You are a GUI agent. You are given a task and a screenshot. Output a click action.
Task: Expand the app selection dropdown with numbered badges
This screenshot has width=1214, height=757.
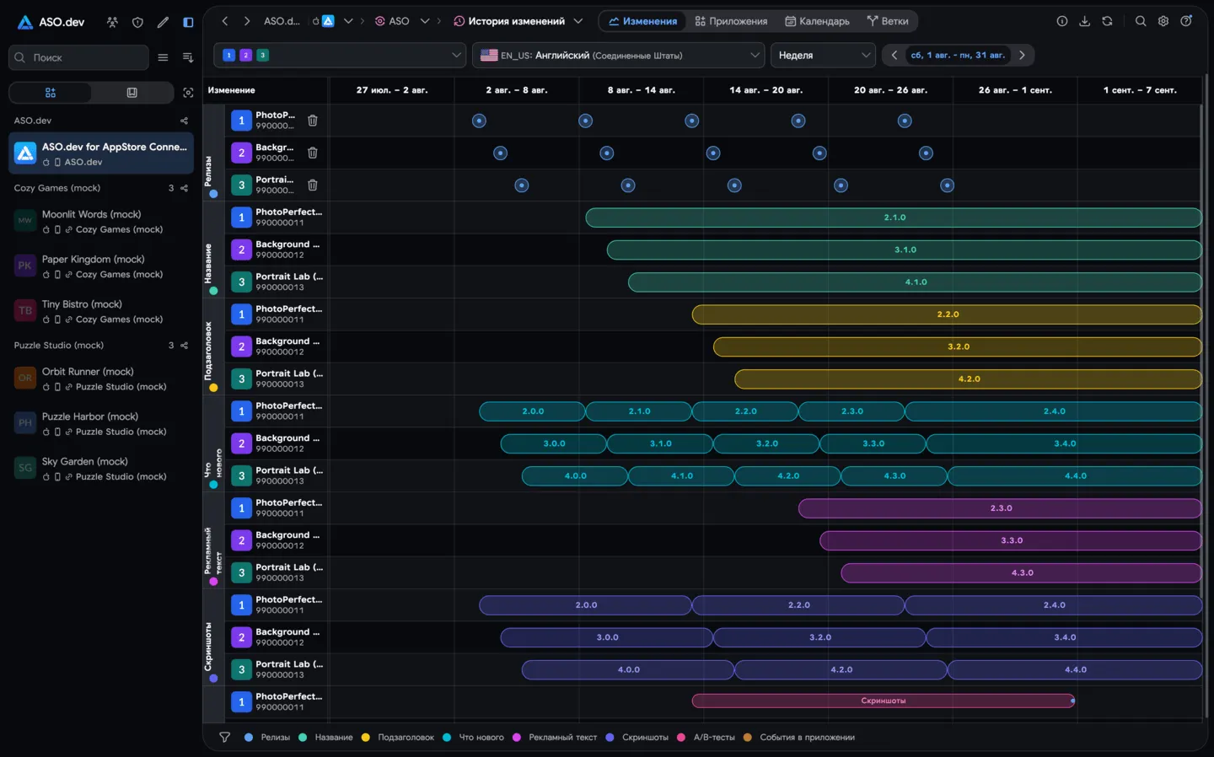point(340,55)
